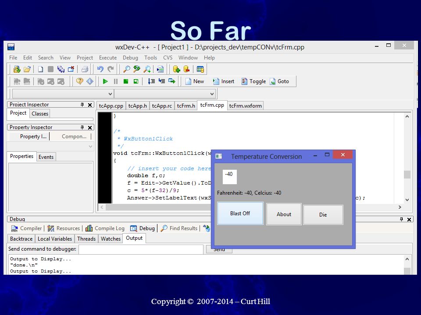Image resolution: width=421 pixels, height=315 pixels.
Task: Click the editor horizontal scrollbar right arrow
Action: click(400, 207)
